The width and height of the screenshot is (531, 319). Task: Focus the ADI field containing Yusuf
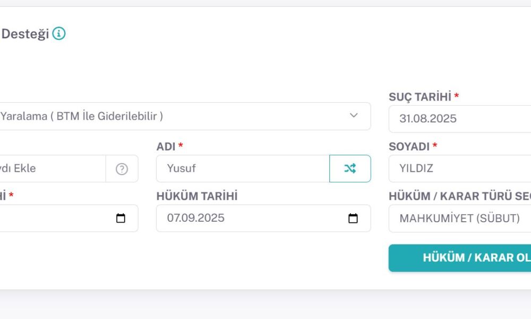pos(243,169)
